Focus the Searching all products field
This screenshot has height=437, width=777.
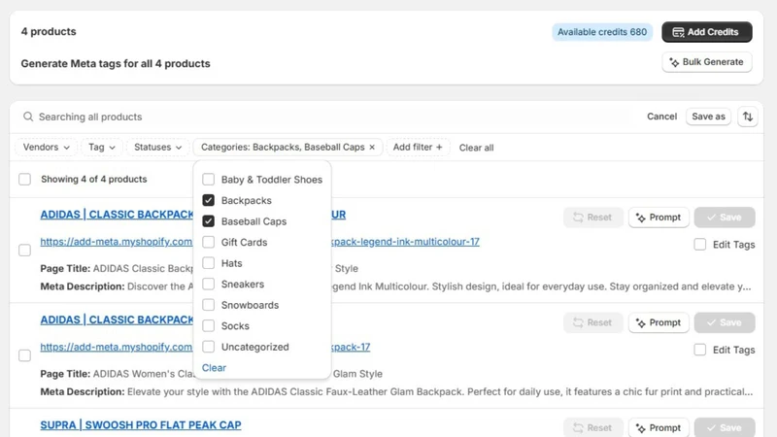[x=327, y=117]
